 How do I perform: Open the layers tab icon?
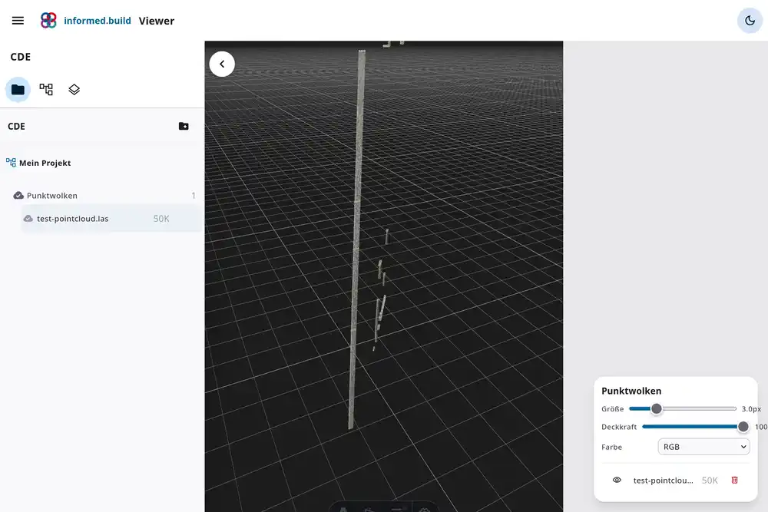click(x=74, y=90)
